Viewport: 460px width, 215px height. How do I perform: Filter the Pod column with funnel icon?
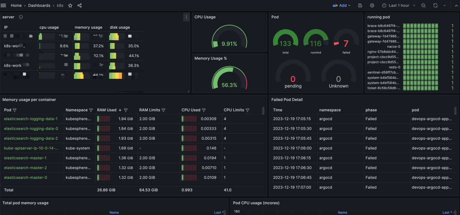15,110
